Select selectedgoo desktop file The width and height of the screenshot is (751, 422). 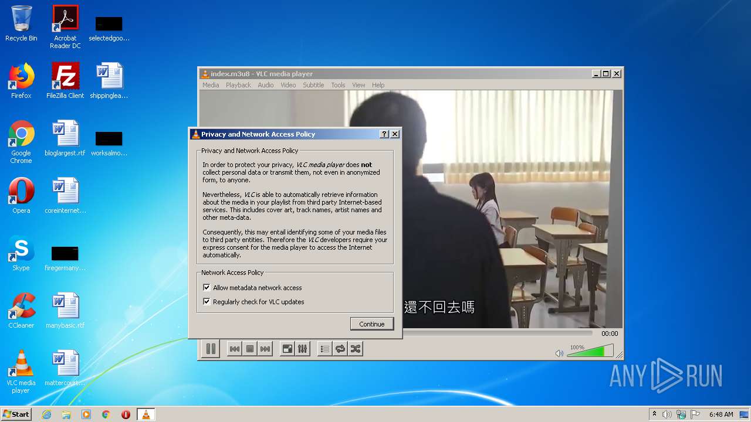tap(109, 28)
